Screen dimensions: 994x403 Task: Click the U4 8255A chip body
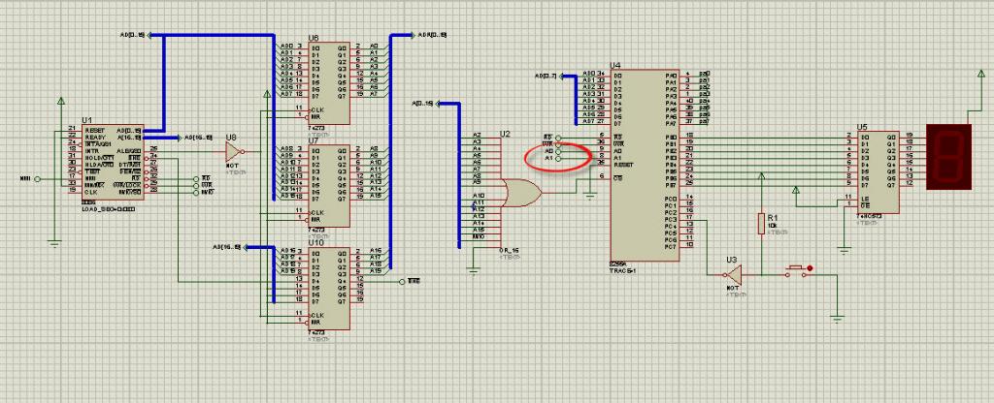point(645,164)
